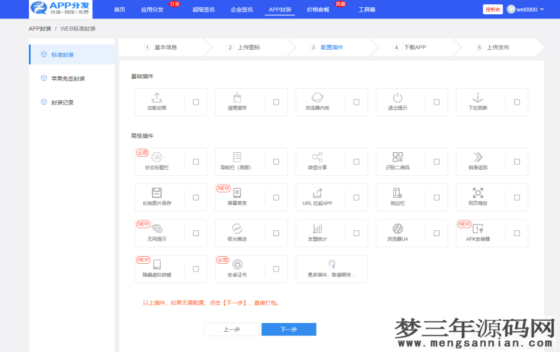
Task: Switch to the 工具箱 toolbox section
Action: 366,9
